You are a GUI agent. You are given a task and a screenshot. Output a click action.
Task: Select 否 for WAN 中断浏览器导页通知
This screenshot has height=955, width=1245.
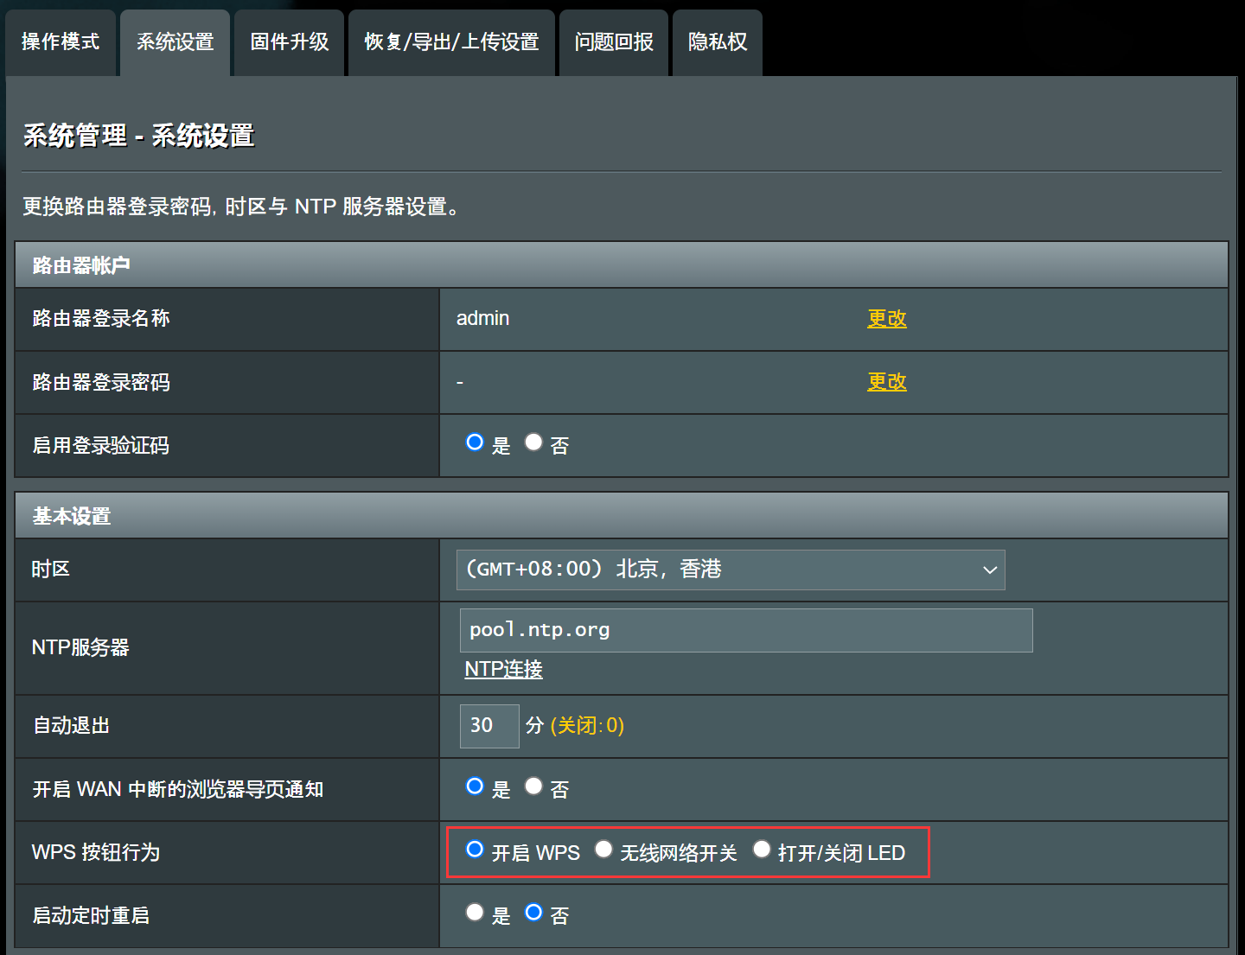pos(533,786)
